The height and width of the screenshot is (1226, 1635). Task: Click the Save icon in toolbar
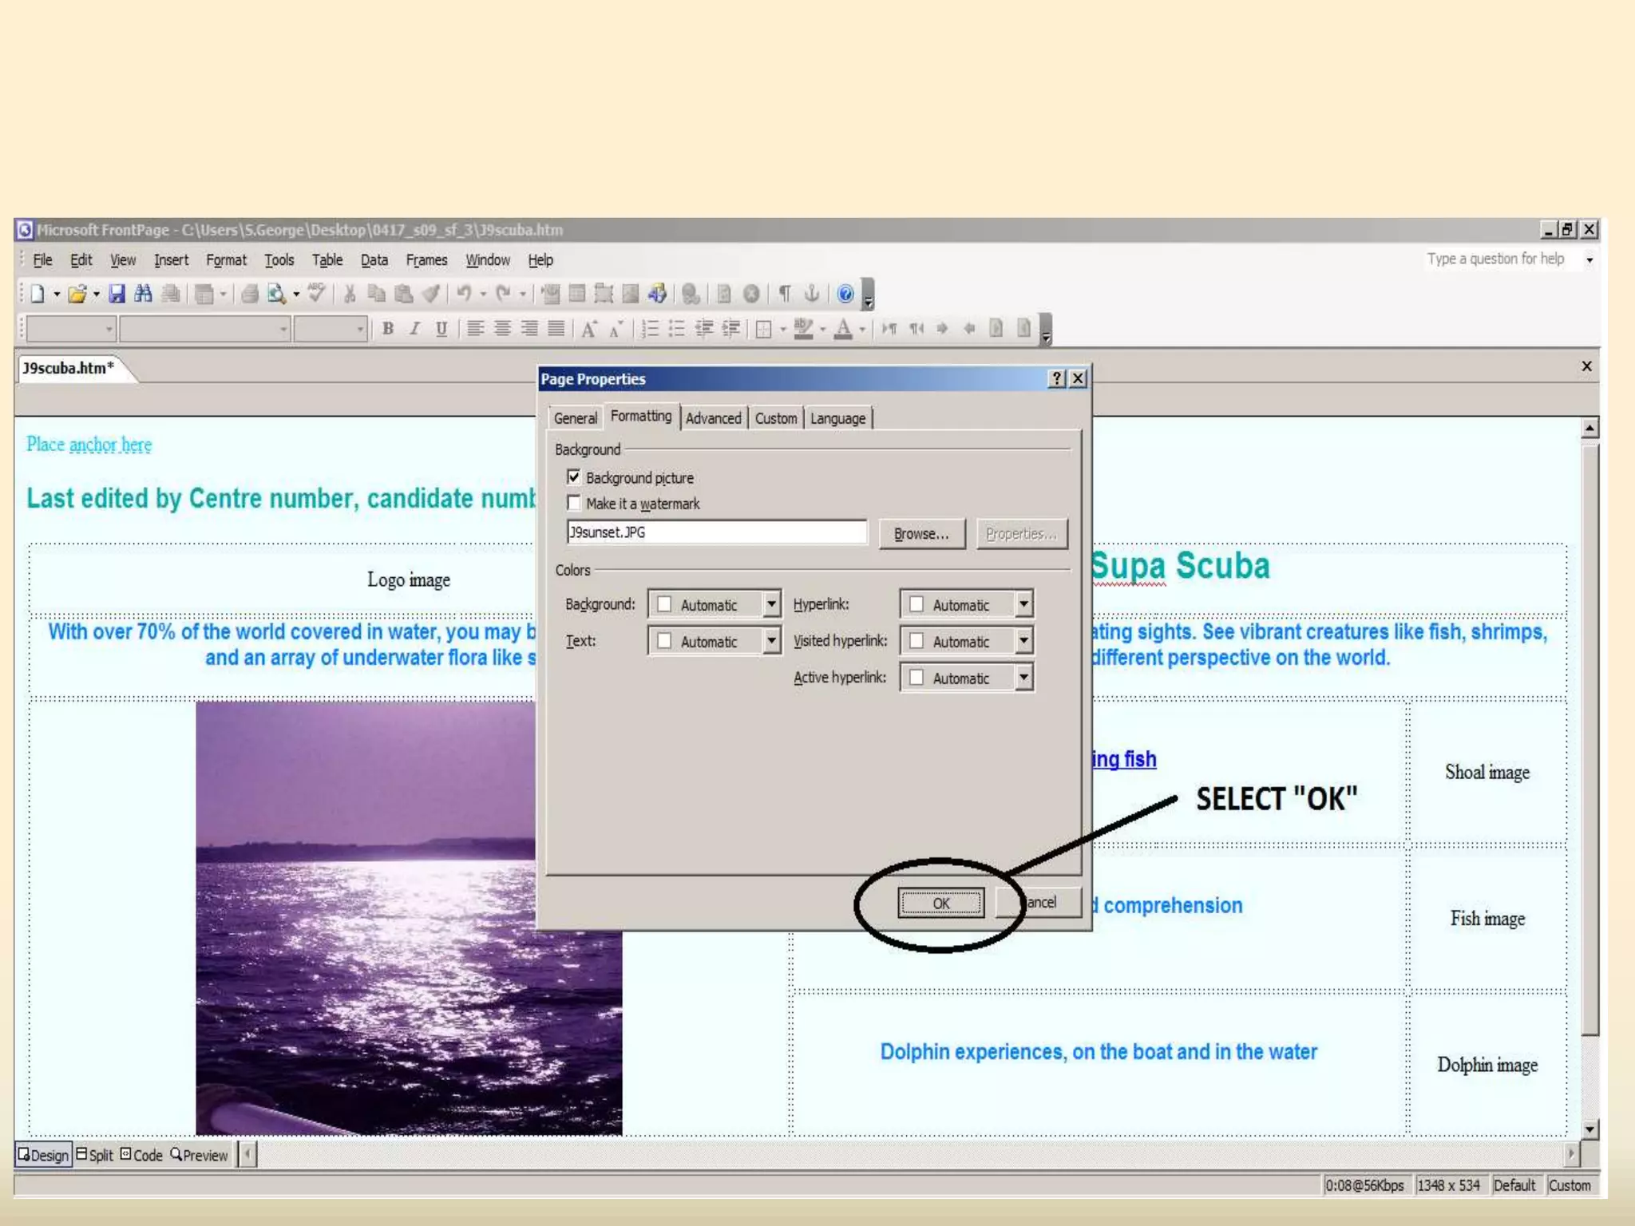(117, 295)
